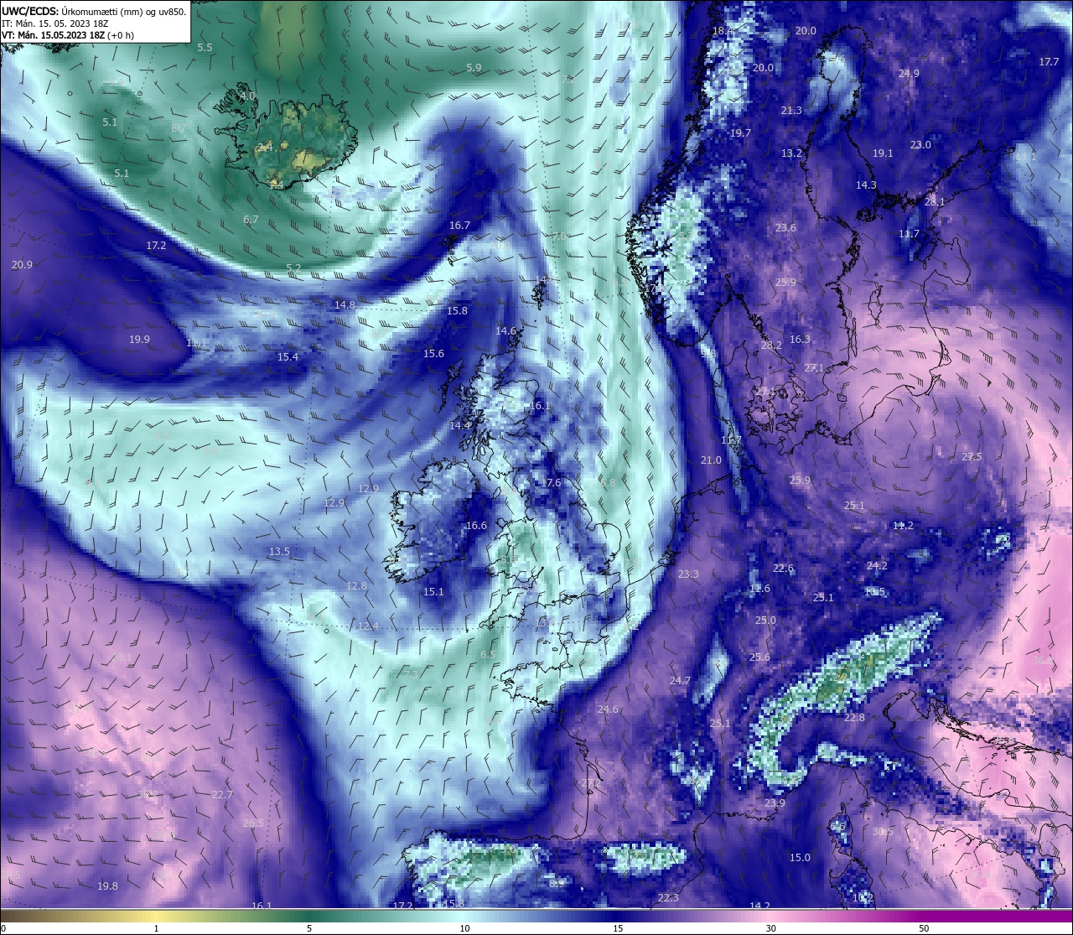Click the 22.7 value in the southwest Atlantic
Viewport: 1073px width, 935px height.
(222, 795)
